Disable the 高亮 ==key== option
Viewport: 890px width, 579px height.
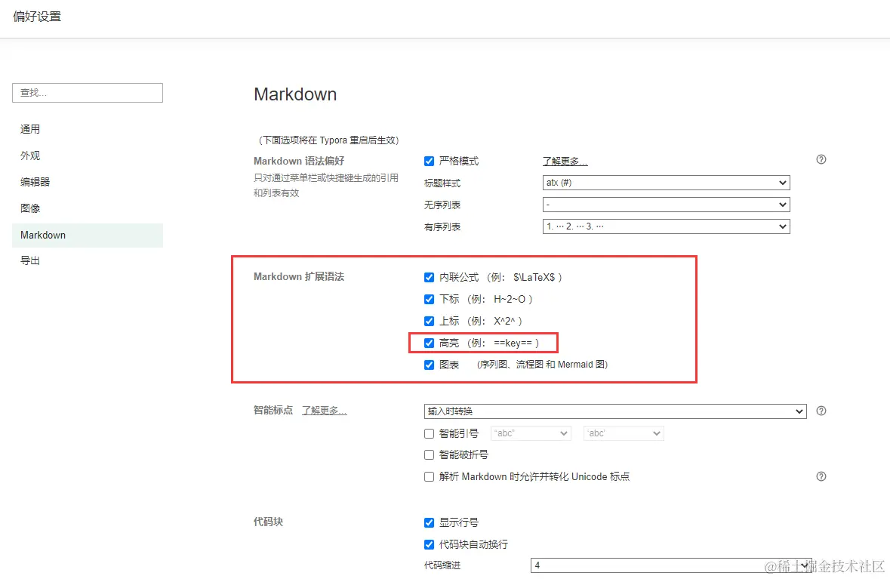(x=429, y=343)
